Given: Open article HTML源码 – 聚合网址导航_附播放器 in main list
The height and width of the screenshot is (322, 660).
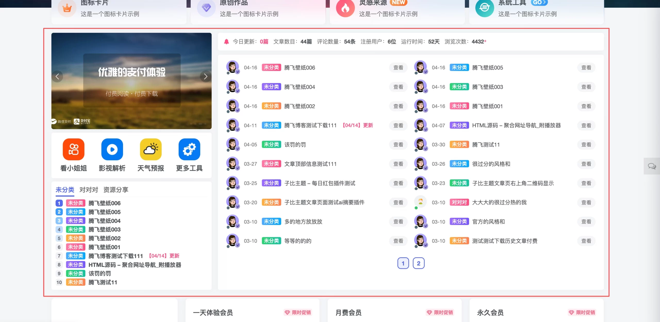Looking at the screenshot, I should pos(516,125).
